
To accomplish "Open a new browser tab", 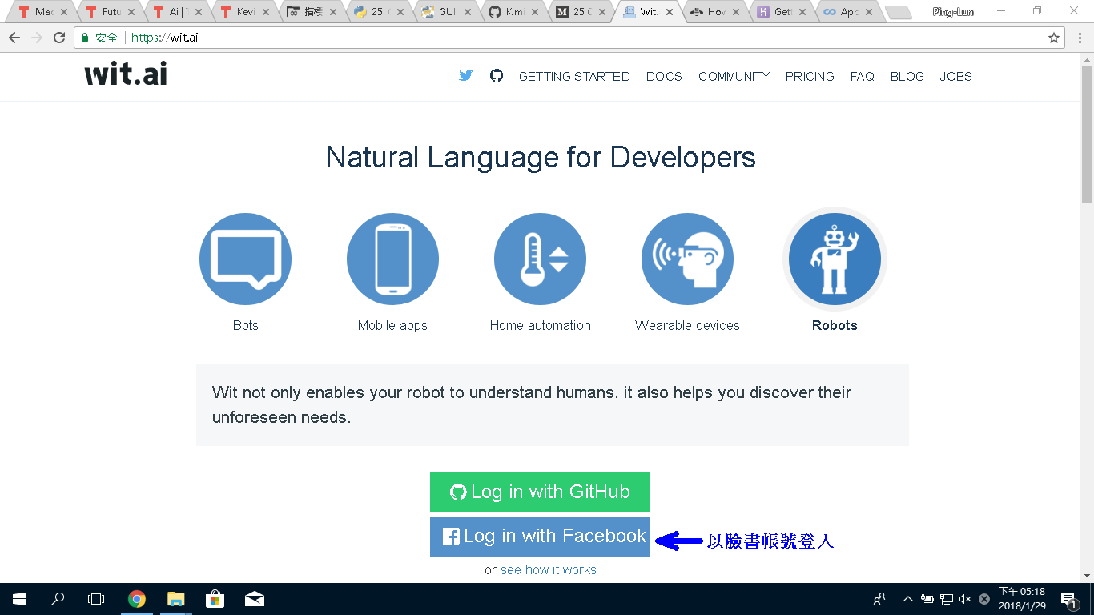I will coord(898,12).
